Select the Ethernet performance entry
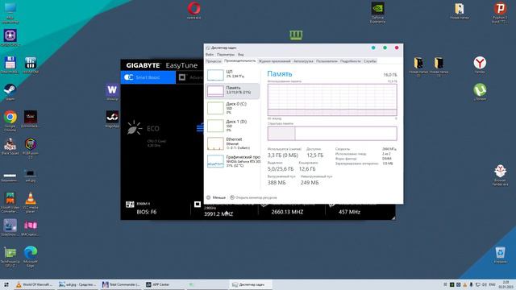 pyautogui.click(x=232, y=143)
